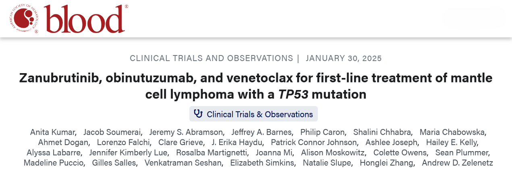Open the CLINICAL TRIALS AND OBSERVATIONS section heading
This screenshot has height=172, width=512.
(211, 58)
